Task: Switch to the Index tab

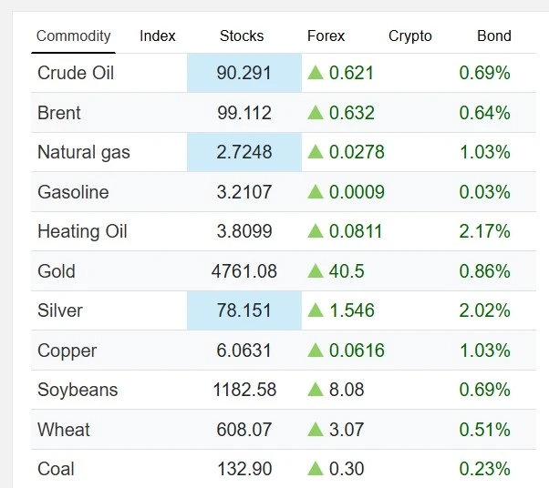Action: click(x=158, y=36)
